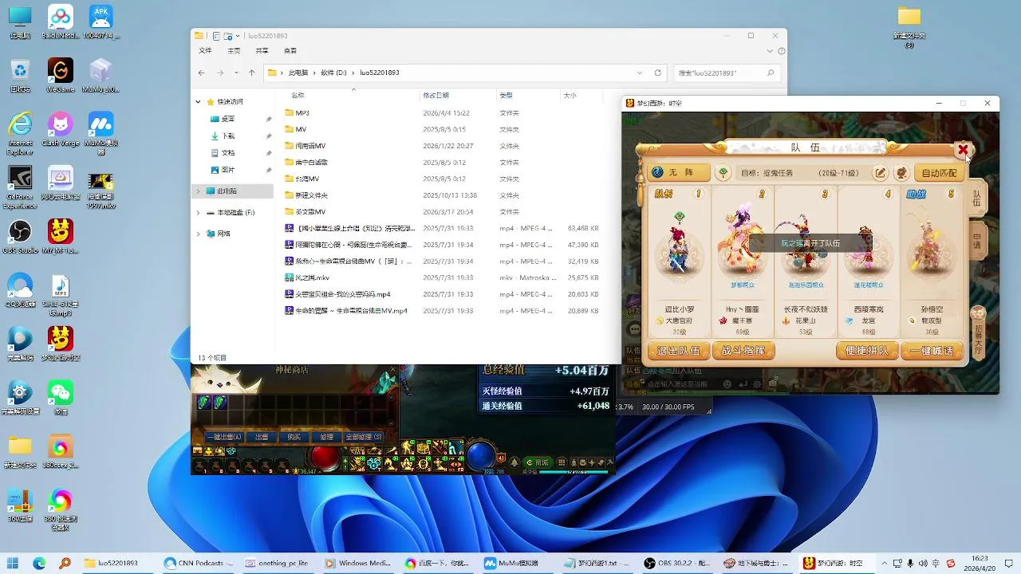The image size is (1021, 574).
Task: Leave the team with 退出队伍 button
Action: point(678,351)
